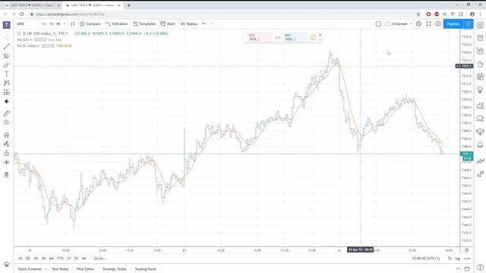Screen dimensions: 486x273
Task: Open the prediction and measurement tools
Action: 7,93
